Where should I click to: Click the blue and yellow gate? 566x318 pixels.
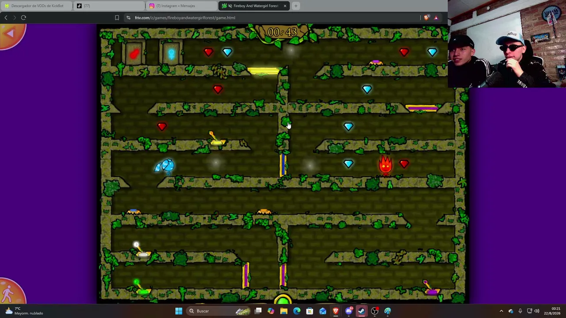pyautogui.click(x=283, y=164)
